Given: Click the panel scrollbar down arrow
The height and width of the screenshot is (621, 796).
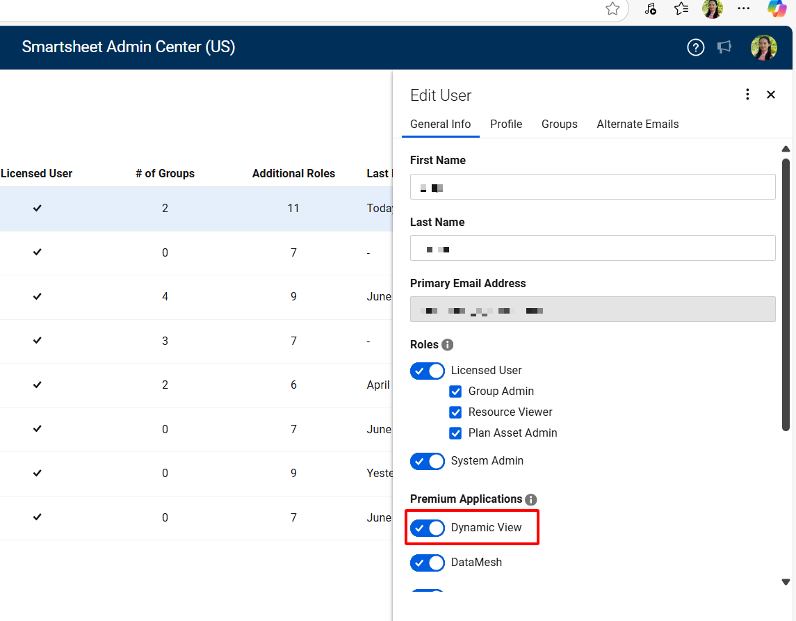Looking at the screenshot, I should [x=786, y=582].
